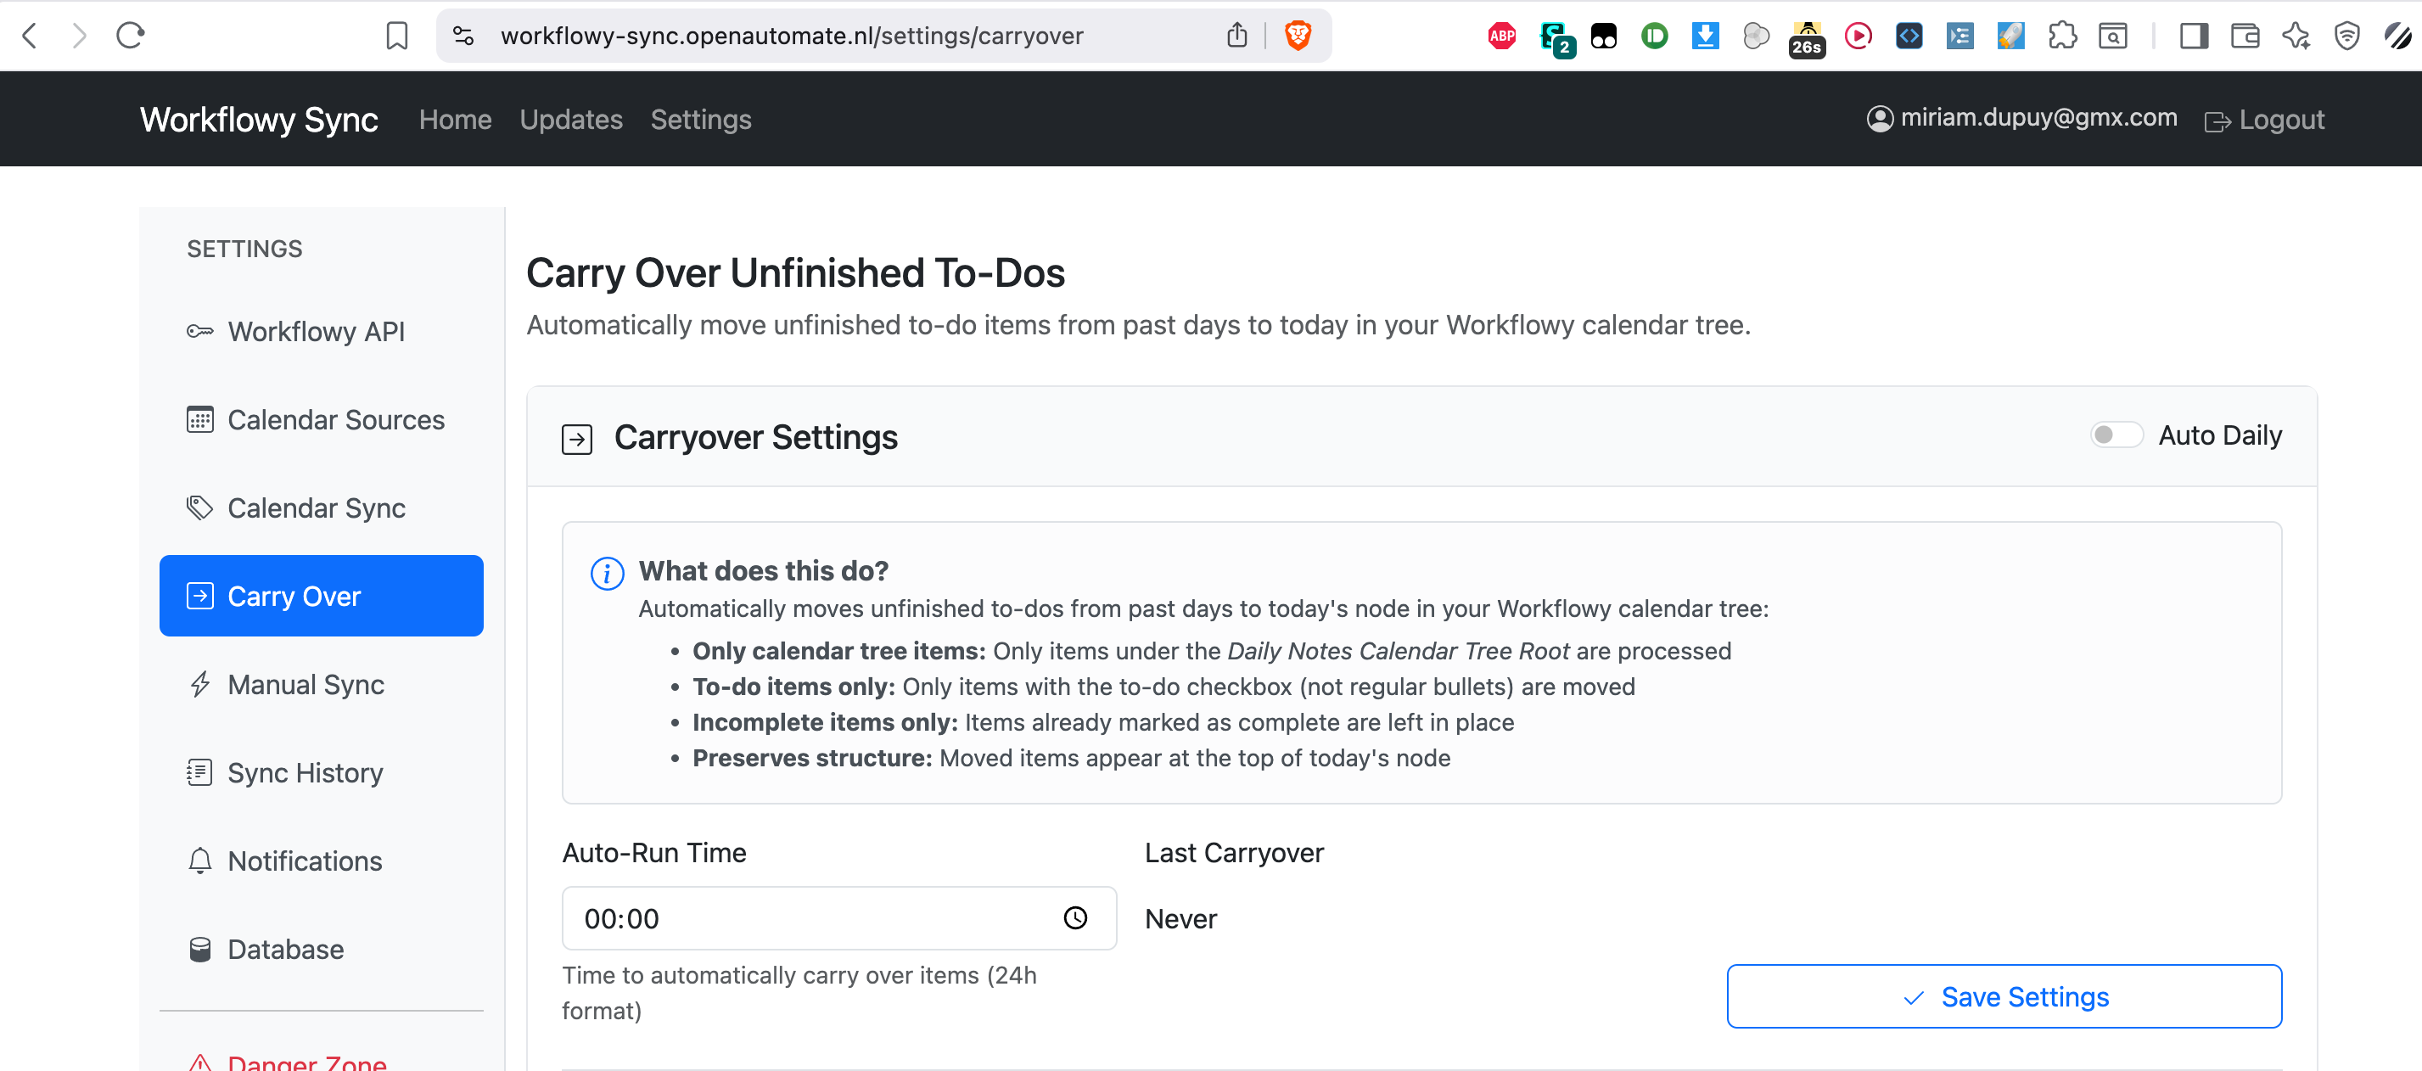Click the browser reload button
Screen dimensions: 2422x1071
pyautogui.click(x=130, y=36)
